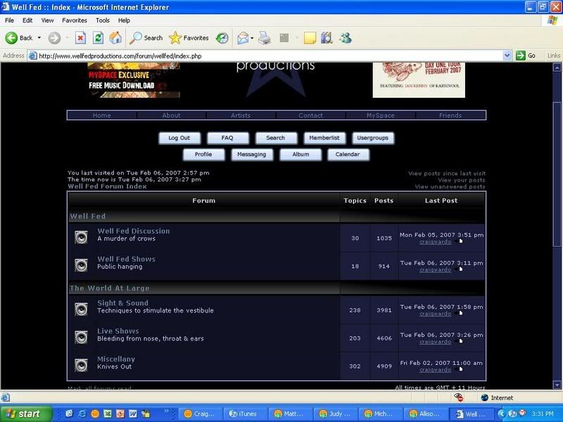Click the speaker icon beside Live Shows
This screenshot has width=563, height=422.
point(81,338)
